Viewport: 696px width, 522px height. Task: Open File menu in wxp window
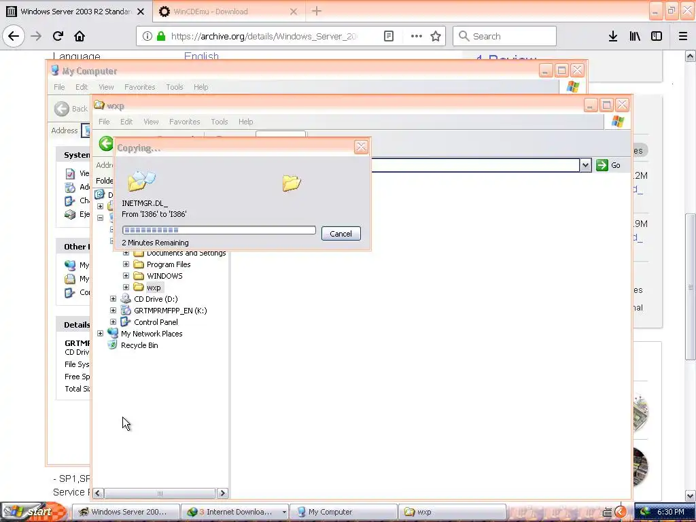click(104, 122)
